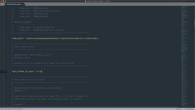Click the macOS green zoom window button
Screen dimensions: 195x110
click(x=5, y=1)
